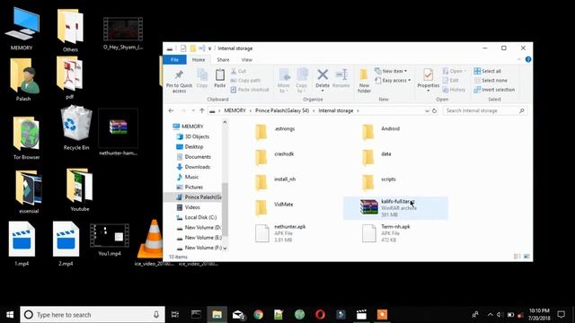Click the Up one level arrow
The width and height of the screenshot is (575, 323).
point(201,110)
